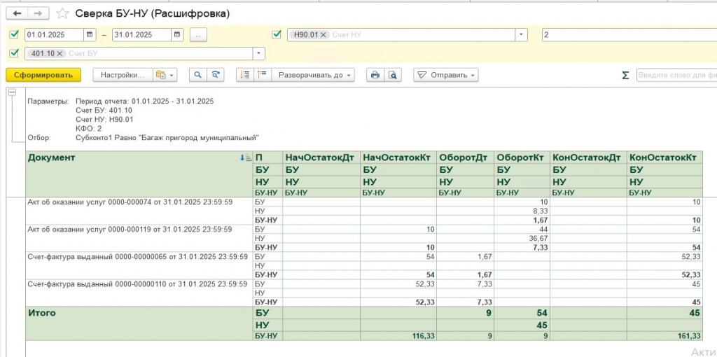The height and width of the screenshot is (357, 717).
Task: Generate report with Сформировать button
Action: pyautogui.click(x=43, y=75)
